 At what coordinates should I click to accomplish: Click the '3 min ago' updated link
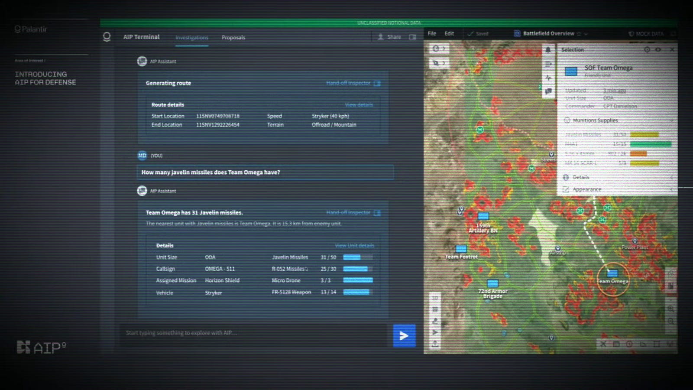click(x=615, y=91)
